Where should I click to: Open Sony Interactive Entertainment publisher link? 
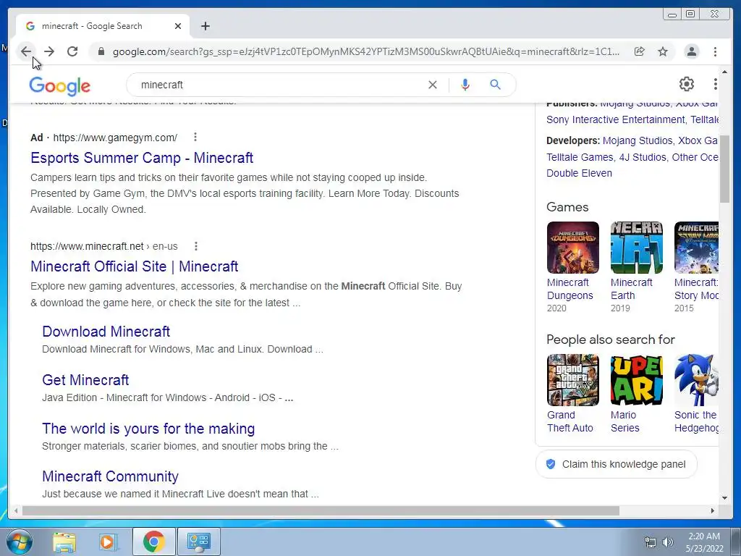(615, 119)
